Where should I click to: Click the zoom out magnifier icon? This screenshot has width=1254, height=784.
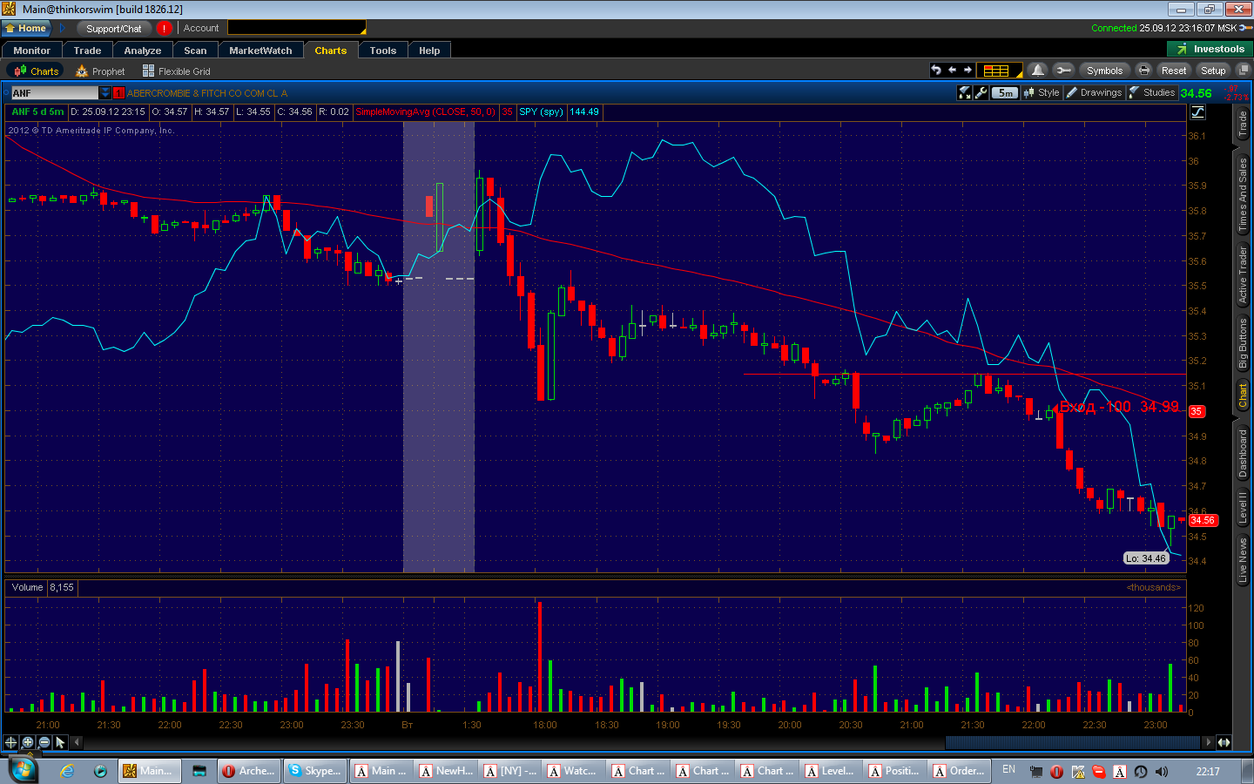tap(44, 742)
